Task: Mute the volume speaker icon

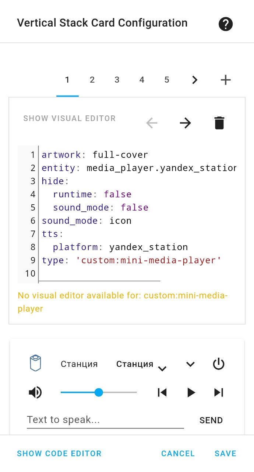Action: [36, 393]
